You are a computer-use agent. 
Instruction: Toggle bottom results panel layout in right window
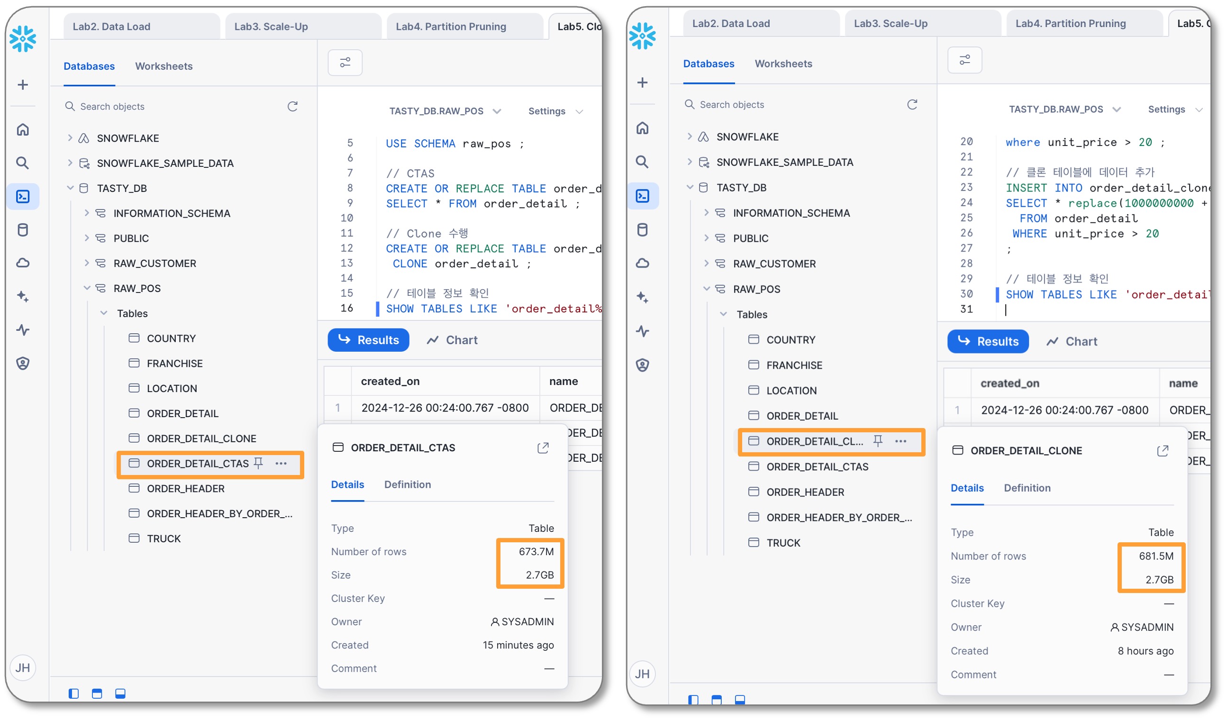740,700
